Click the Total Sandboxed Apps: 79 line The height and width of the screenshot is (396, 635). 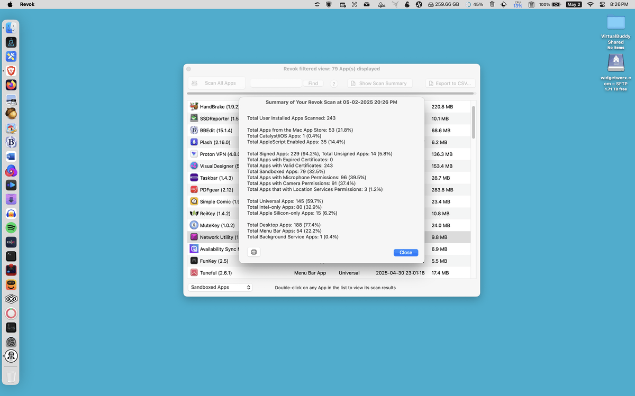coord(286,171)
